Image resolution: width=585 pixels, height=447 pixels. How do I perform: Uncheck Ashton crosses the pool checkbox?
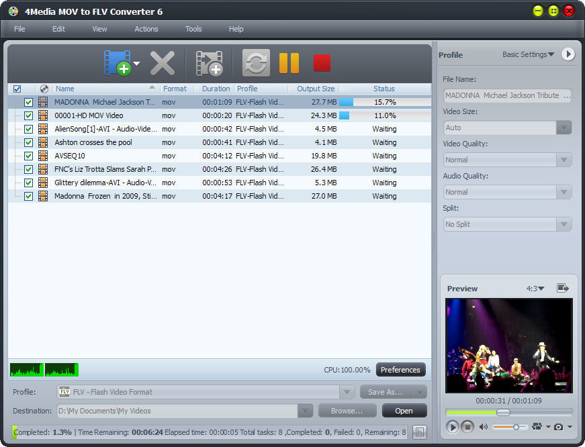[x=28, y=142]
